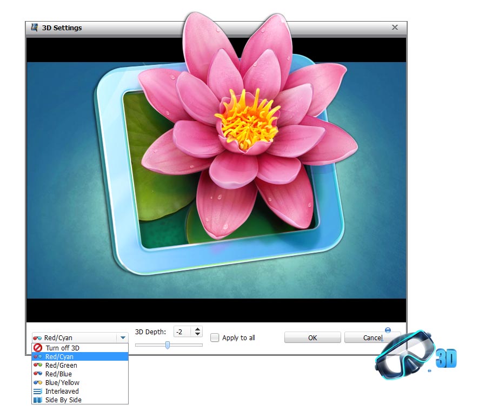Choose Blue/Yellow anaglyph mode

tap(79, 382)
